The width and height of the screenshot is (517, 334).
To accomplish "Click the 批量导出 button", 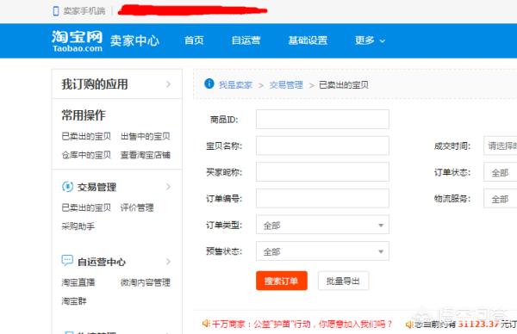I will click(343, 281).
